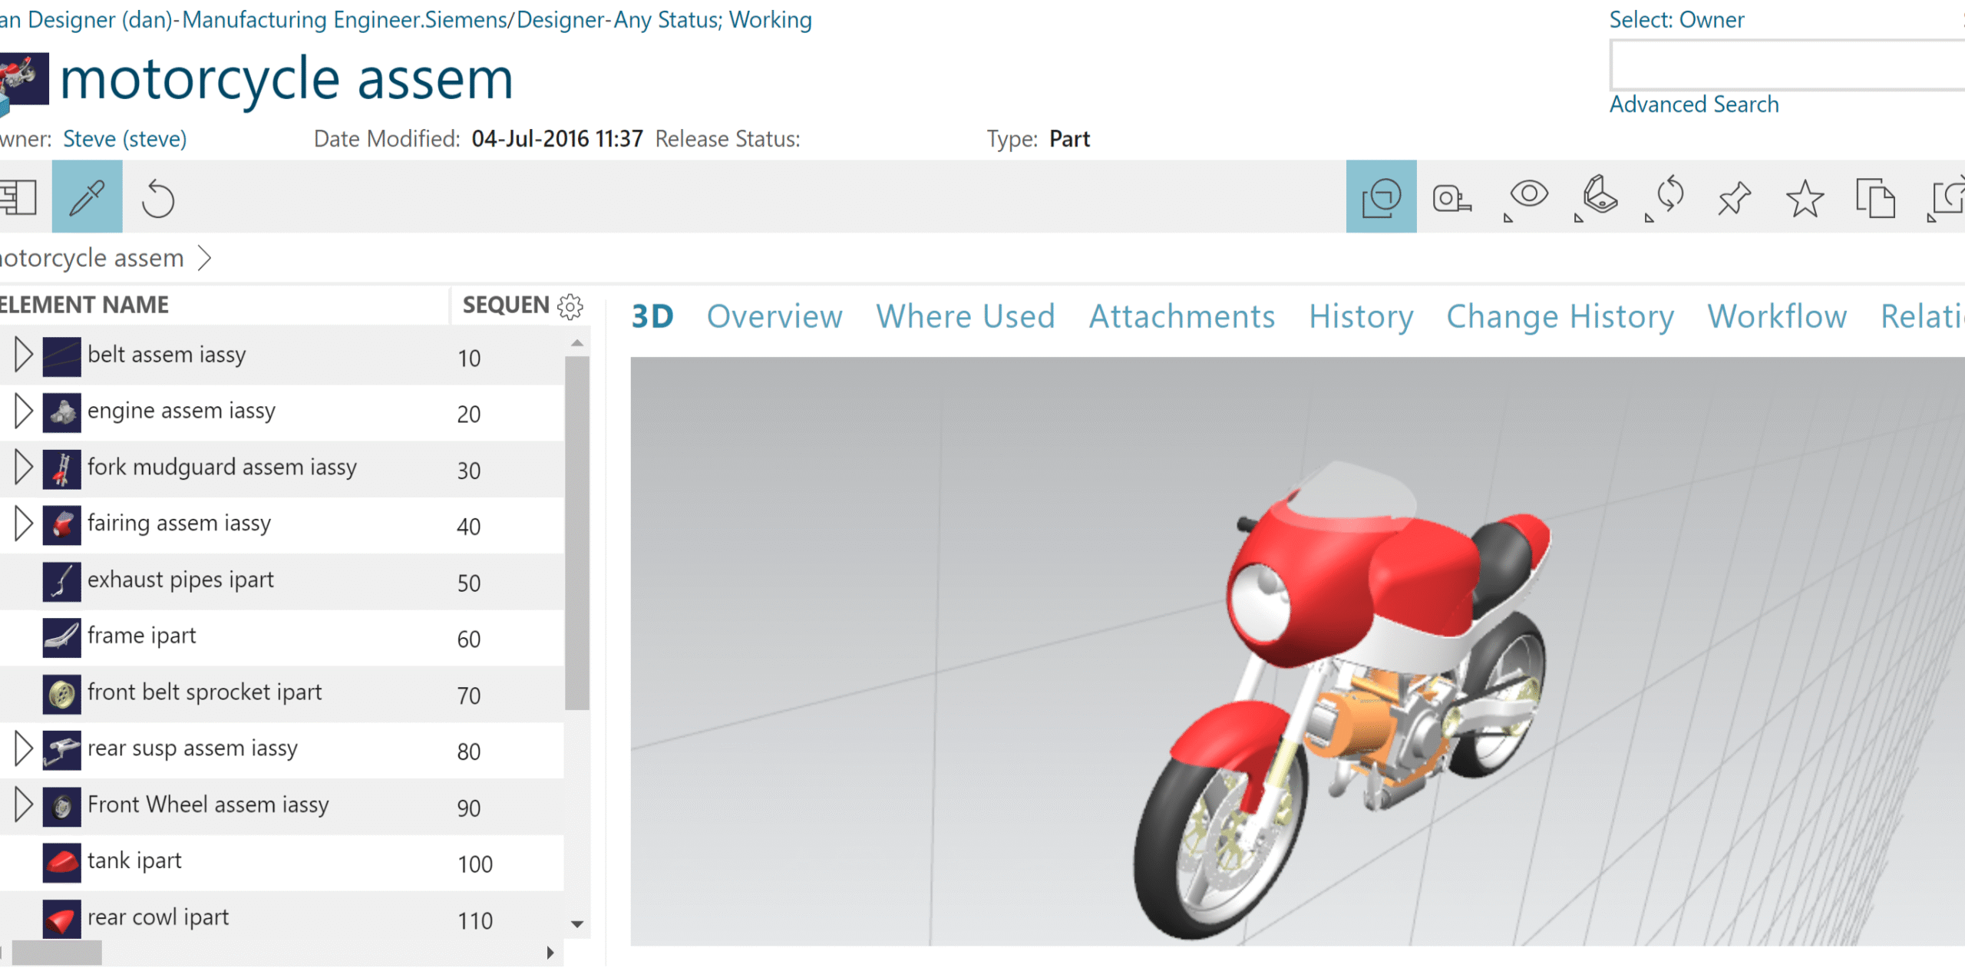Toggle the highlighted selection mode button

click(1381, 197)
